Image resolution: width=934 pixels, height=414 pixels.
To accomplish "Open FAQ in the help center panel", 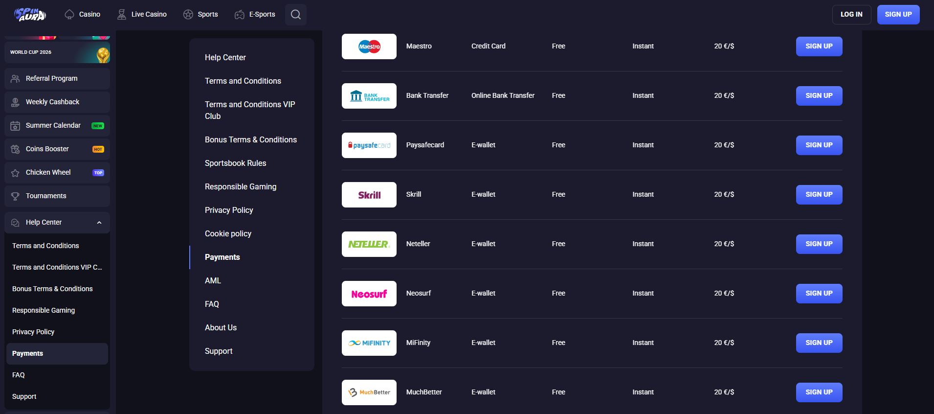I will (212, 304).
